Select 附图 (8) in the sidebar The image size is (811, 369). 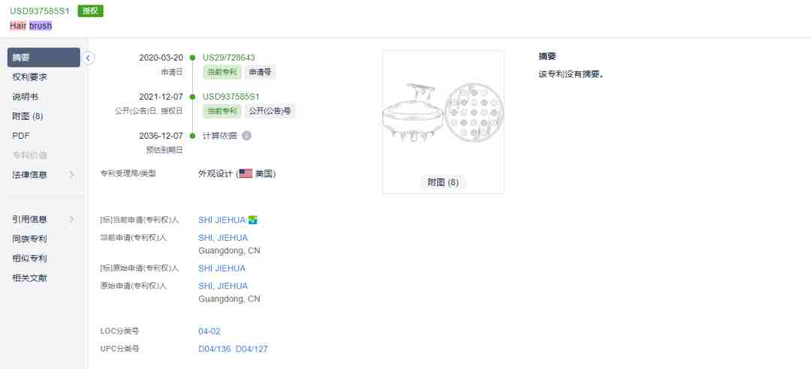pos(28,116)
